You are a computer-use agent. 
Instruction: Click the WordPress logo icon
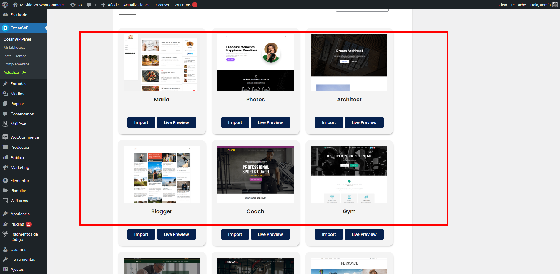click(5, 5)
